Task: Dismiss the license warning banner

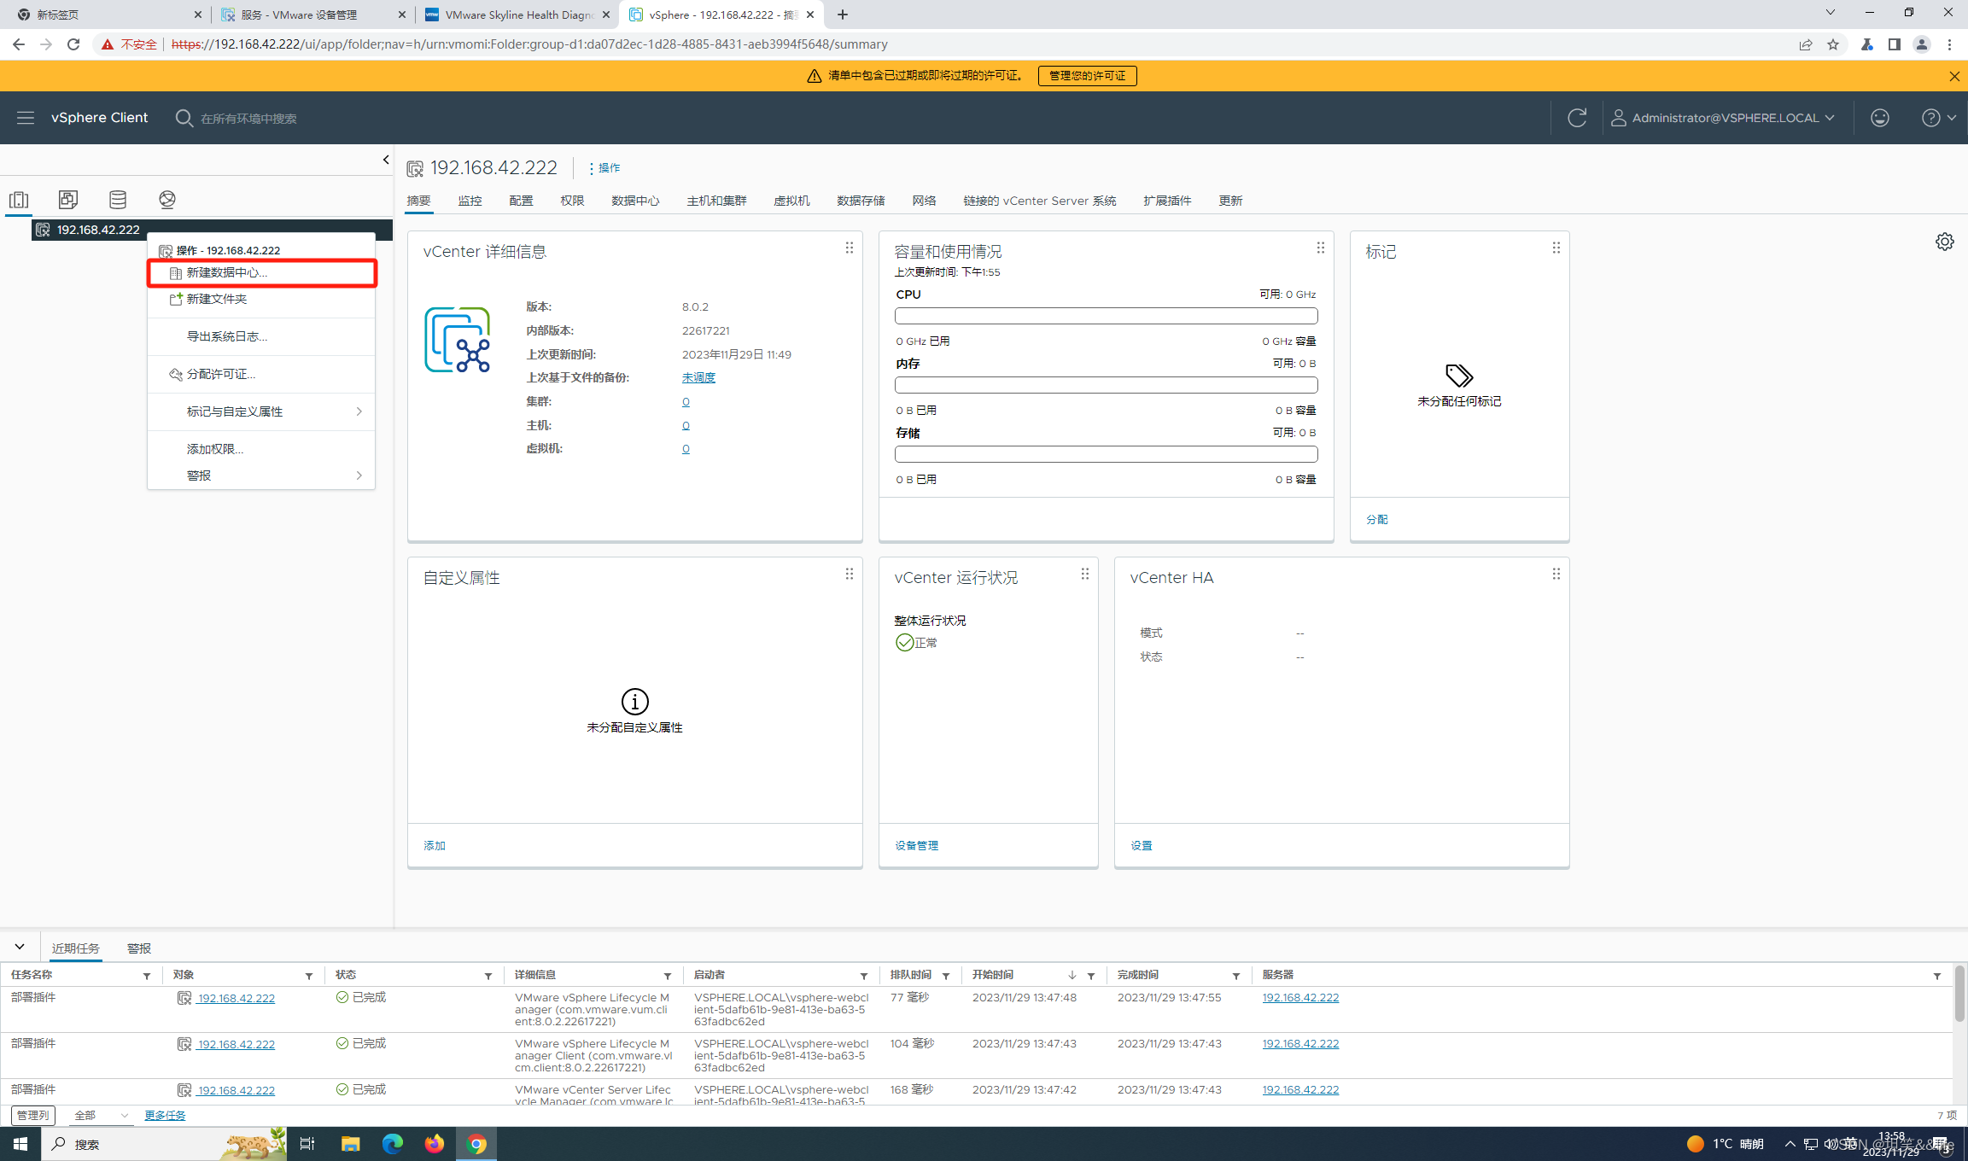Action: coord(1954,76)
